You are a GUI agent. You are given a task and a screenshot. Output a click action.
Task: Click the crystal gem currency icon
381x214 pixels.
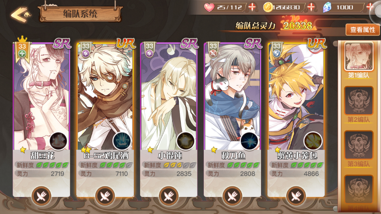click(x=327, y=7)
